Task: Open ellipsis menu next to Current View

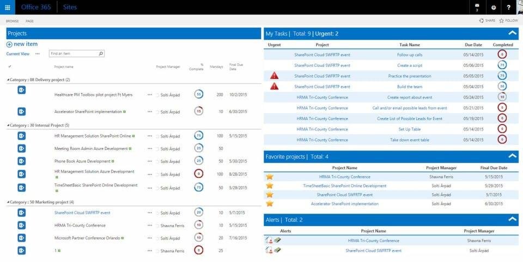Action: pyautogui.click(x=38, y=54)
